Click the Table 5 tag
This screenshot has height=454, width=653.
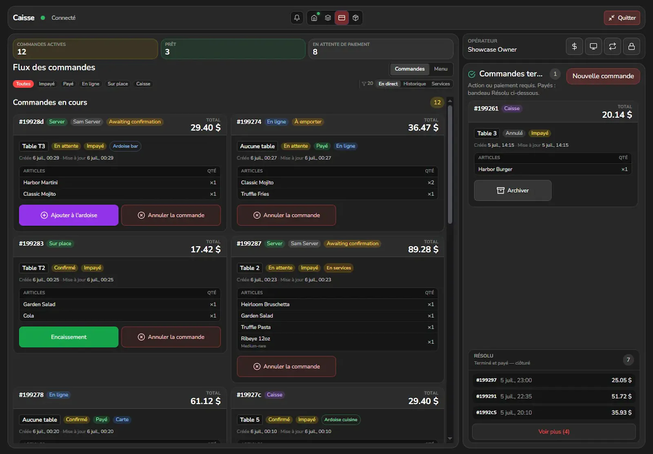(x=249, y=419)
